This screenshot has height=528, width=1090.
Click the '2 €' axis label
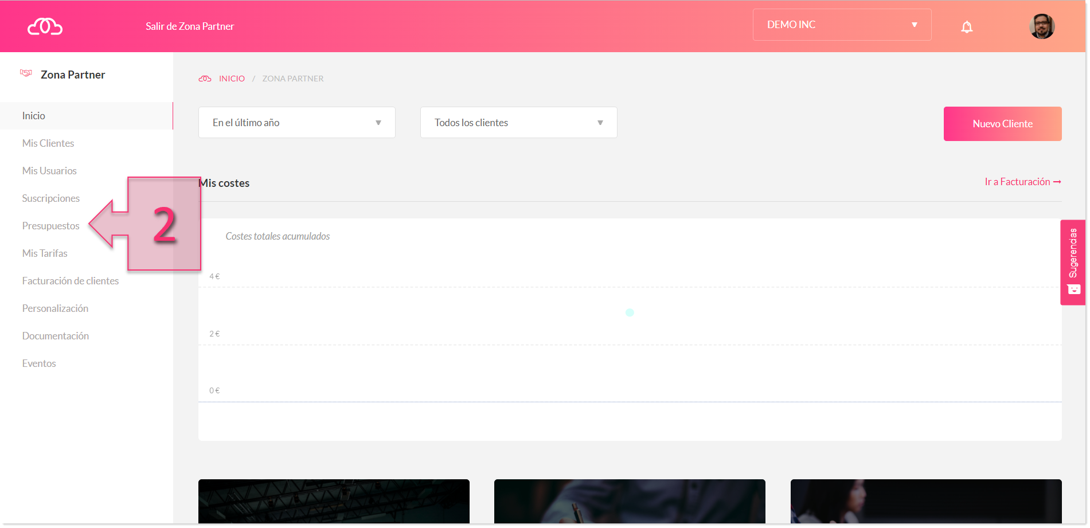point(214,334)
